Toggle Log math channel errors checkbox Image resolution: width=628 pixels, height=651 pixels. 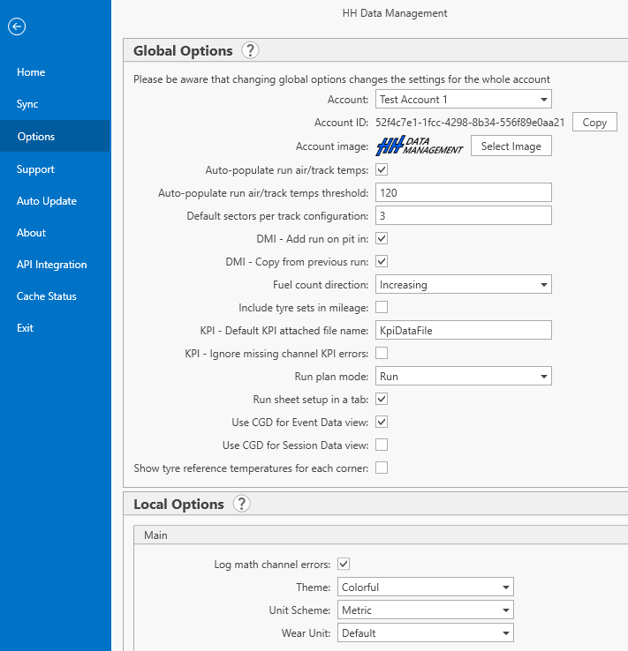click(x=344, y=564)
